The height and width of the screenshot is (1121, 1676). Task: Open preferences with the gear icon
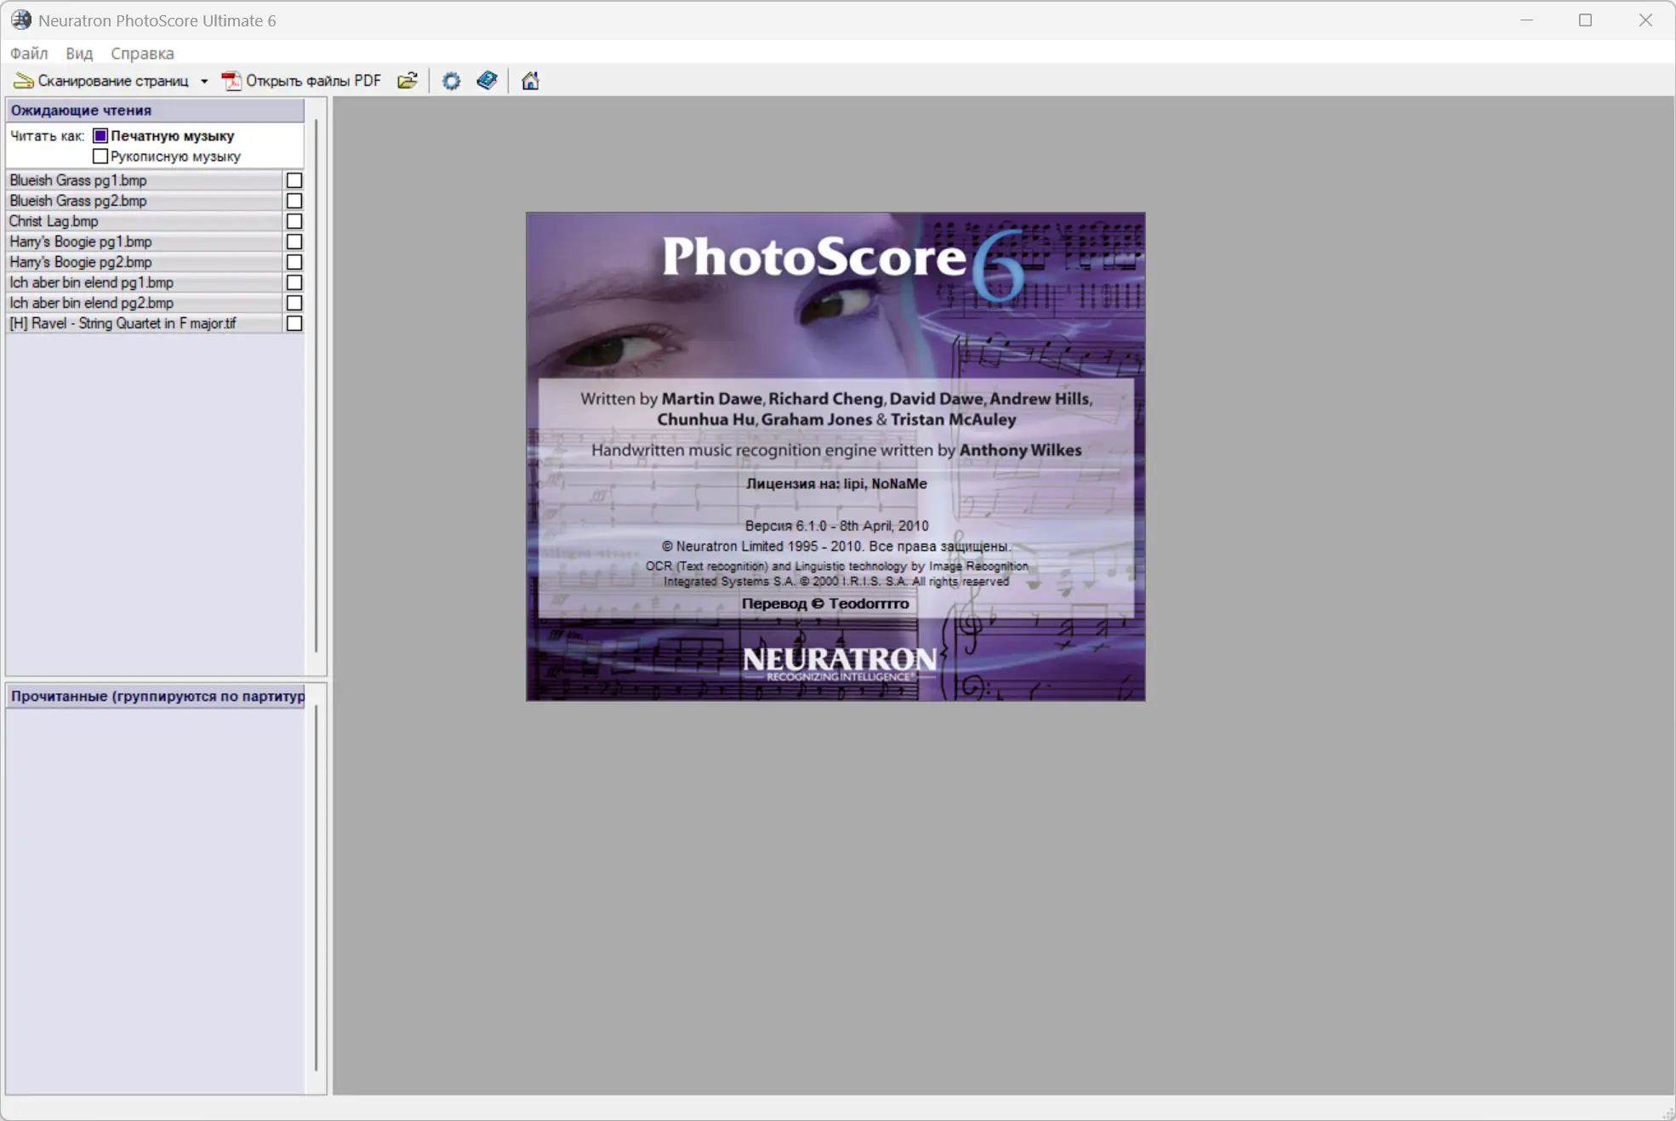click(x=451, y=81)
